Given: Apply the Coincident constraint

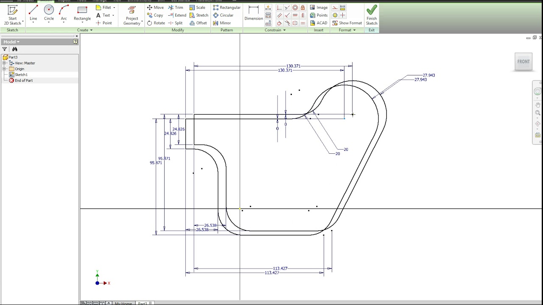Looking at the screenshot, I should point(280,8).
